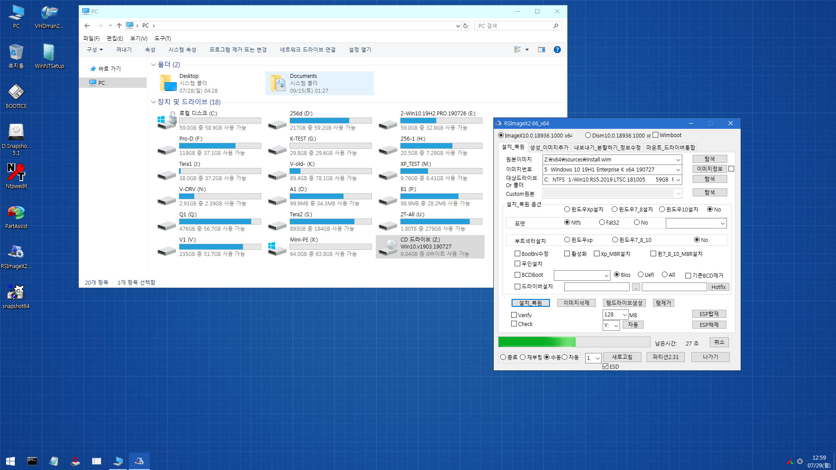
Task: Open the Explorer help icon
Action: click(557, 50)
